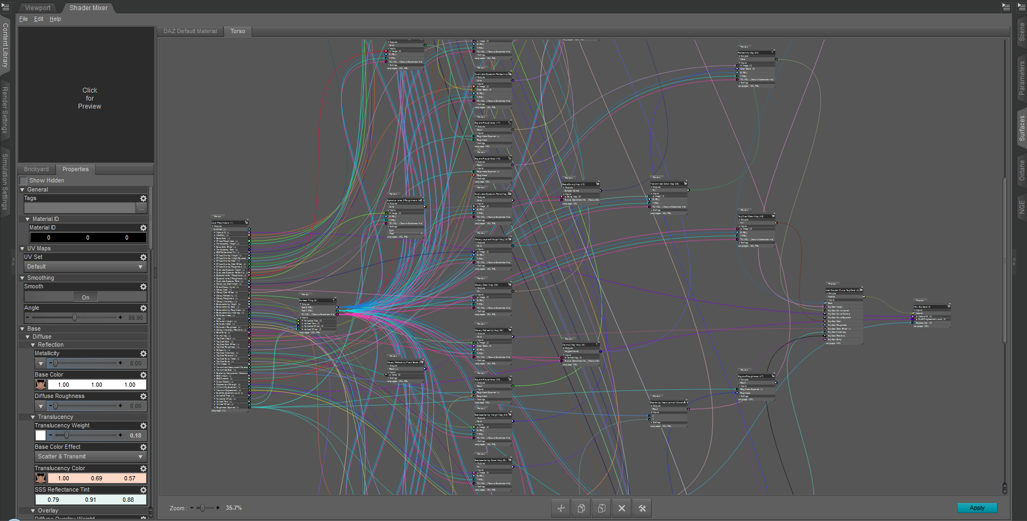The image size is (1027, 521).
Task: Switch to the Viewport tab
Action: click(38, 8)
